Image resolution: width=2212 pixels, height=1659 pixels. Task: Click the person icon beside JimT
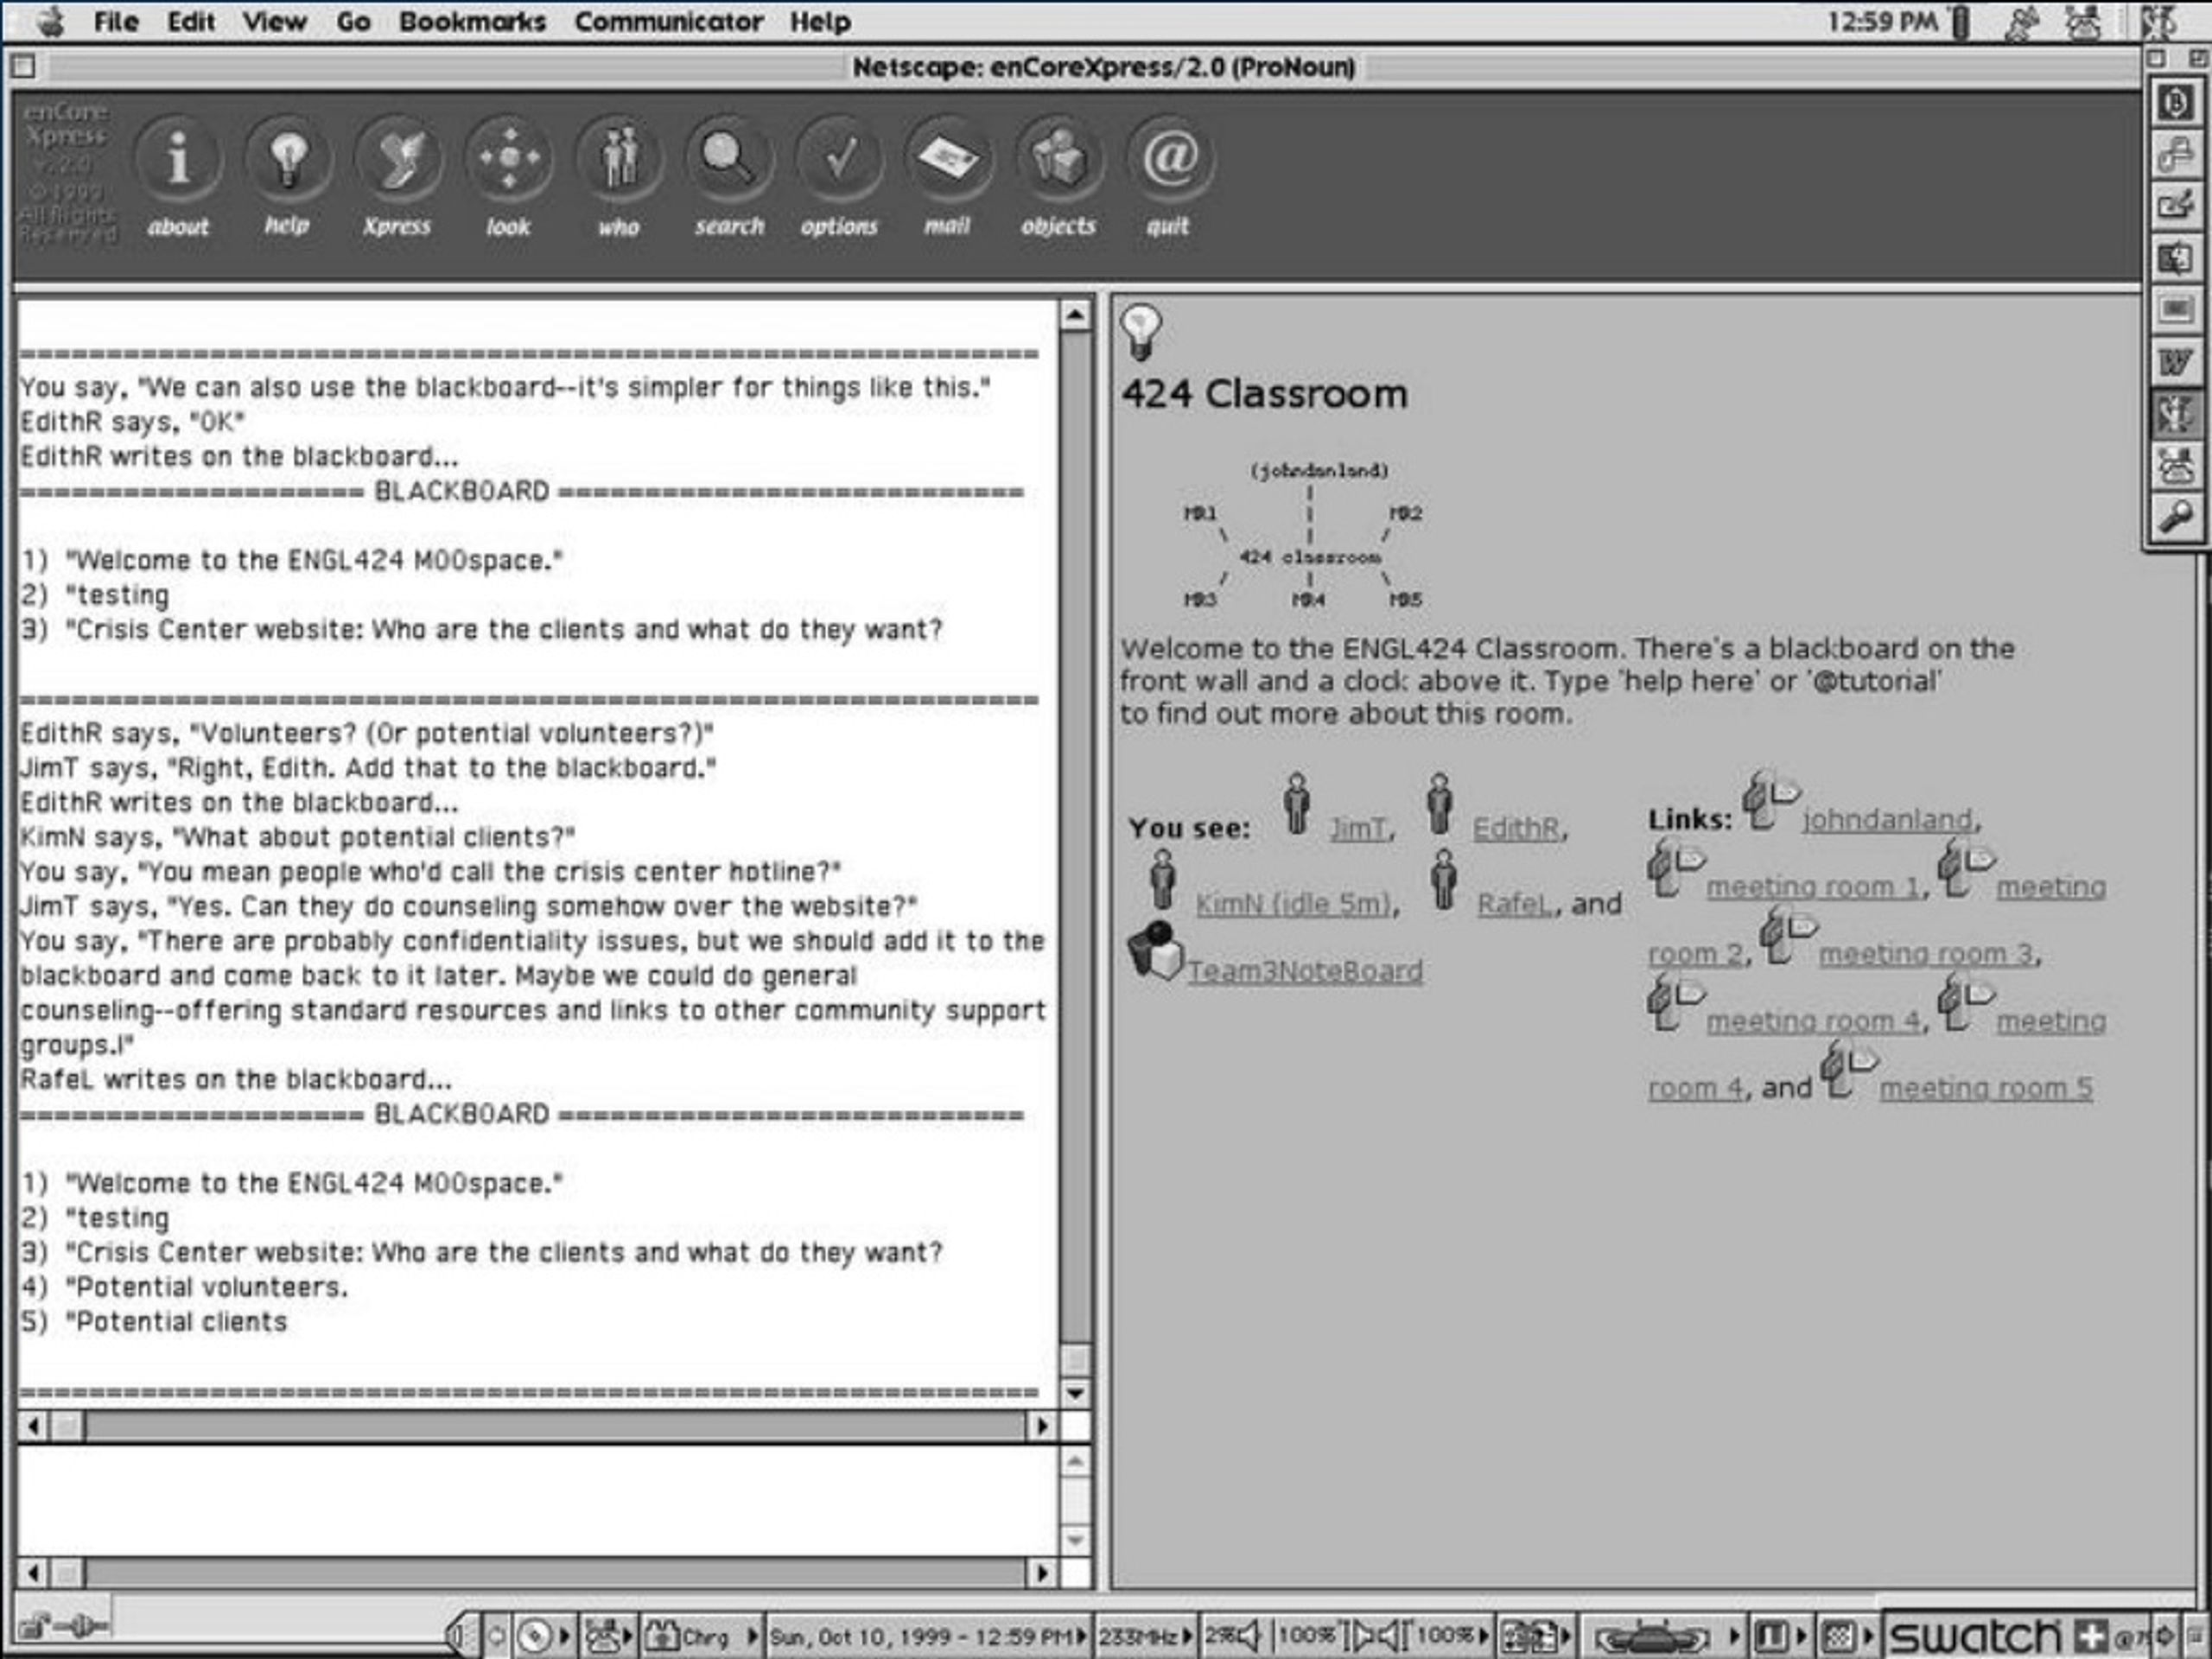click(1297, 803)
